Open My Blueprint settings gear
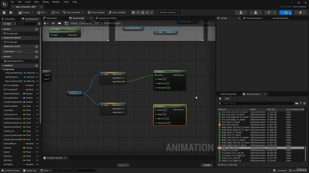309x173 pixels. (39, 24)
